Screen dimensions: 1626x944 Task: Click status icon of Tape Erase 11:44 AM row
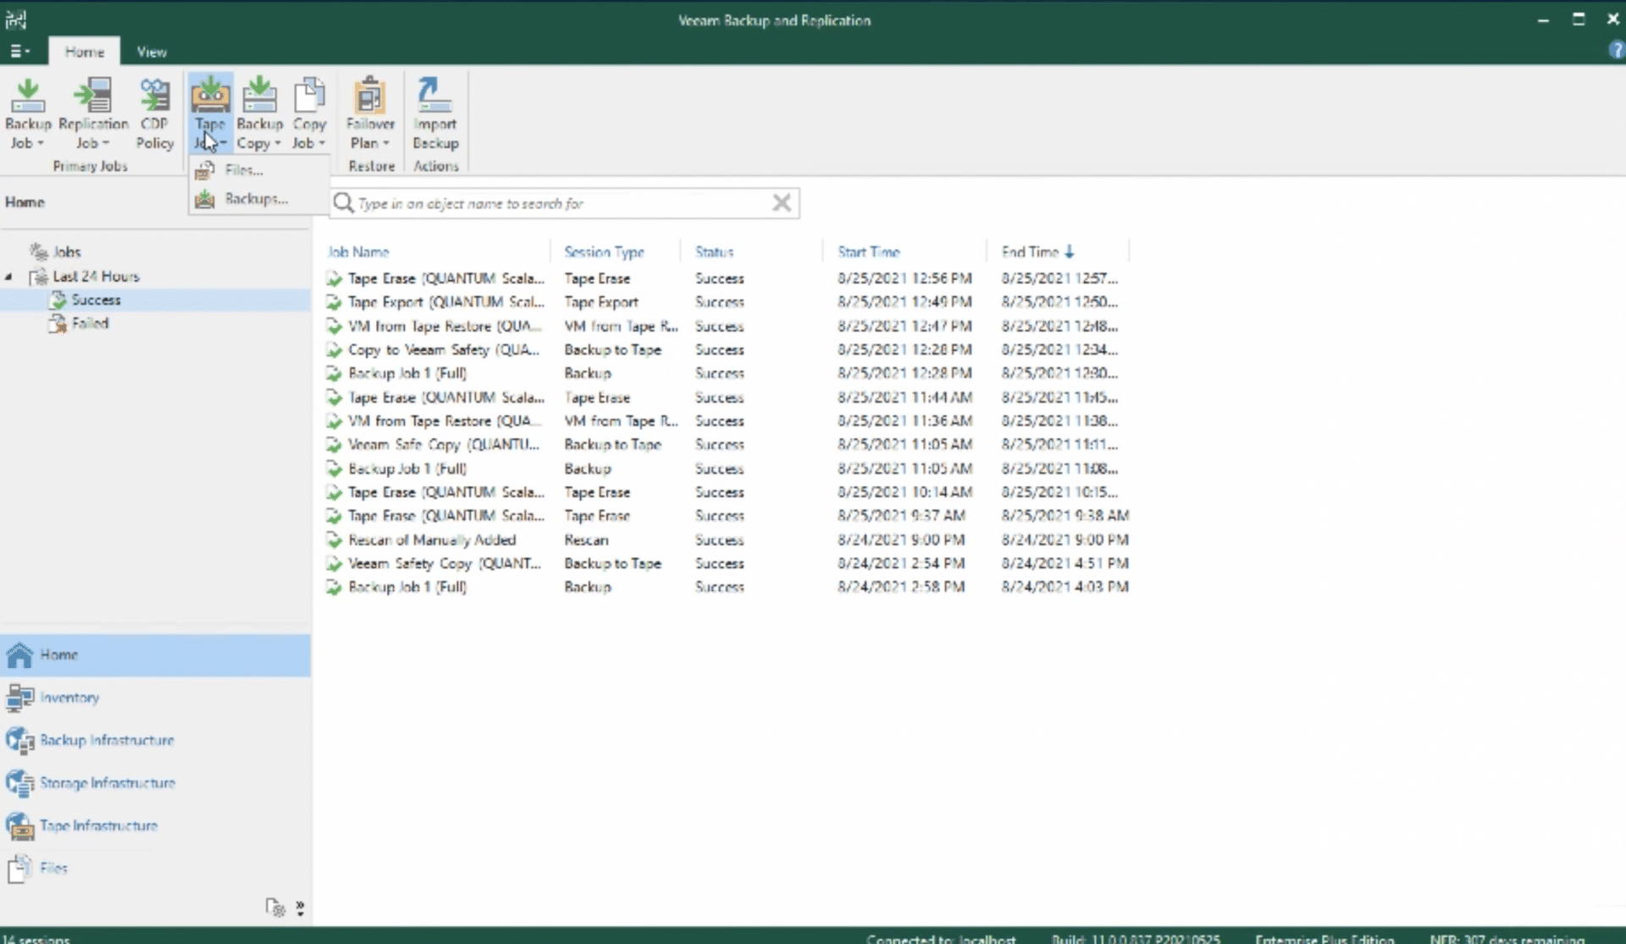tap(335, 397)
